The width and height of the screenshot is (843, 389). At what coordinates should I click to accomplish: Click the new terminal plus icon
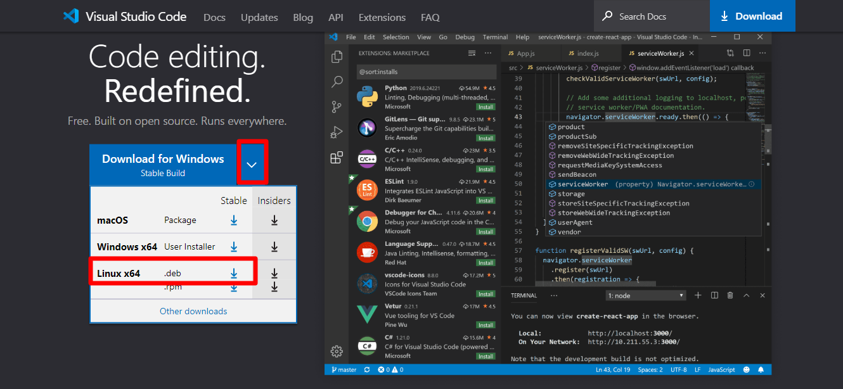[698, 295]
